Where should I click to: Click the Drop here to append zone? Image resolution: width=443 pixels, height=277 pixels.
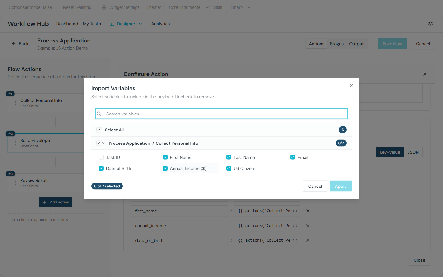pos(55,220)
